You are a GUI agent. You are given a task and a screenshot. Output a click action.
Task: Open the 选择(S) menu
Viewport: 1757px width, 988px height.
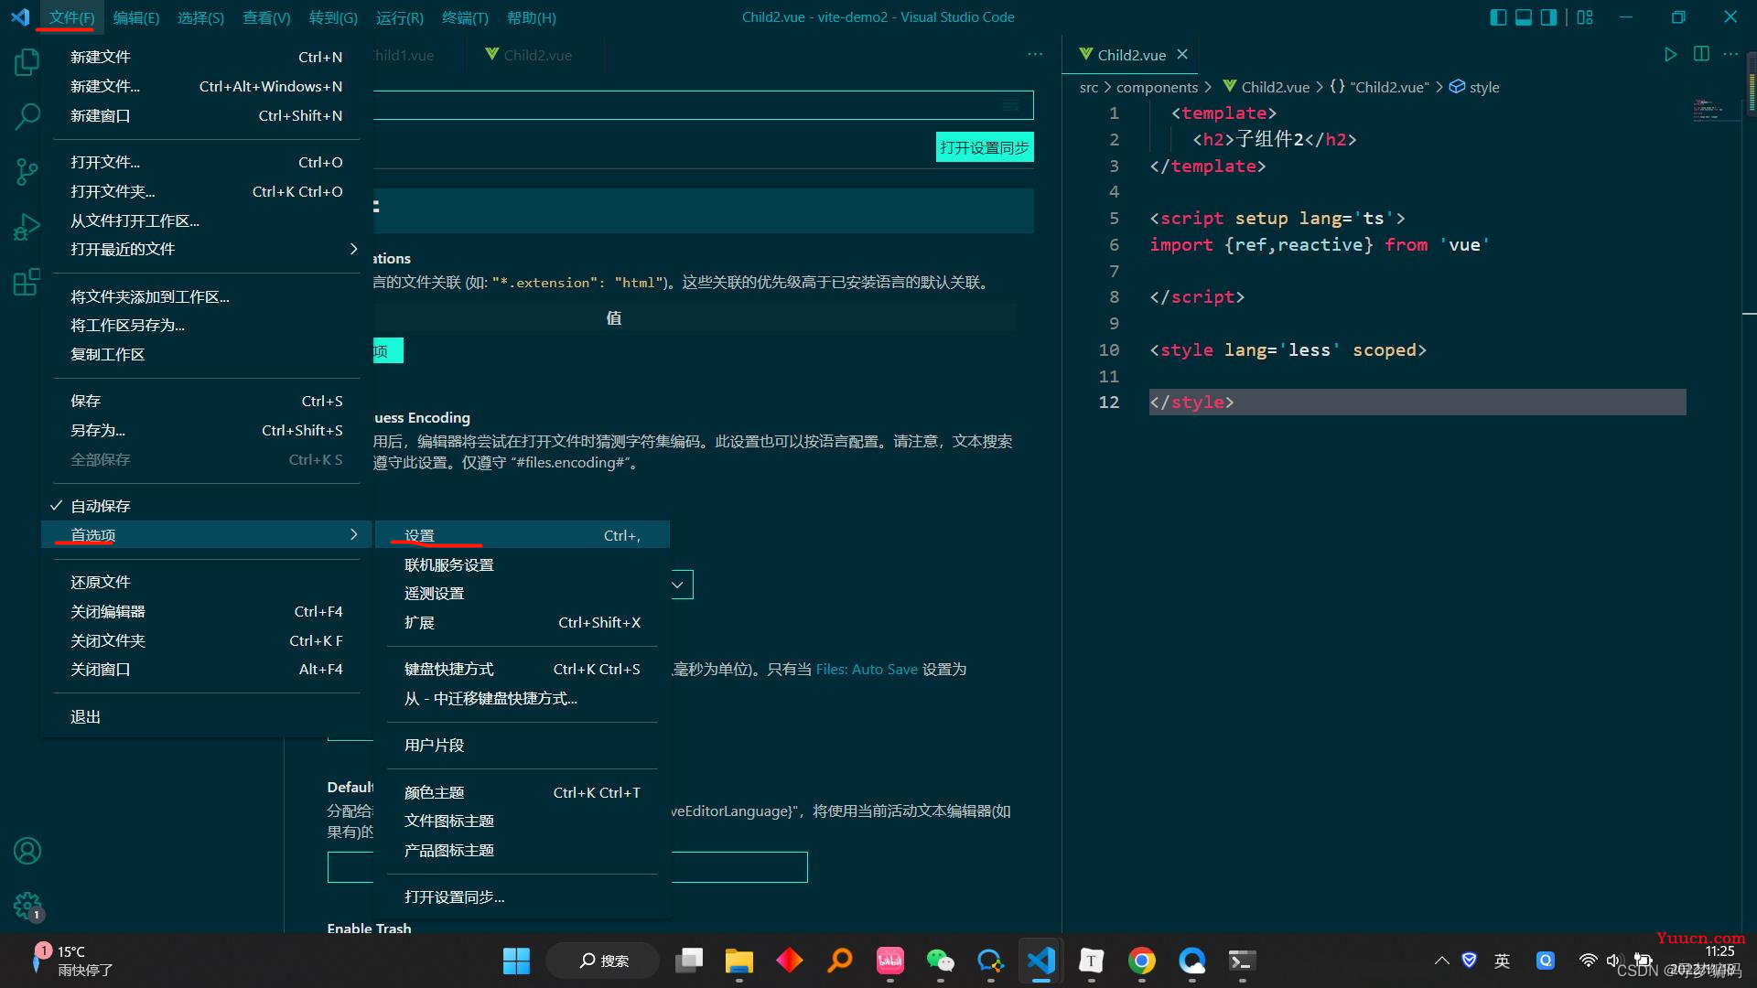click(200, 17)
